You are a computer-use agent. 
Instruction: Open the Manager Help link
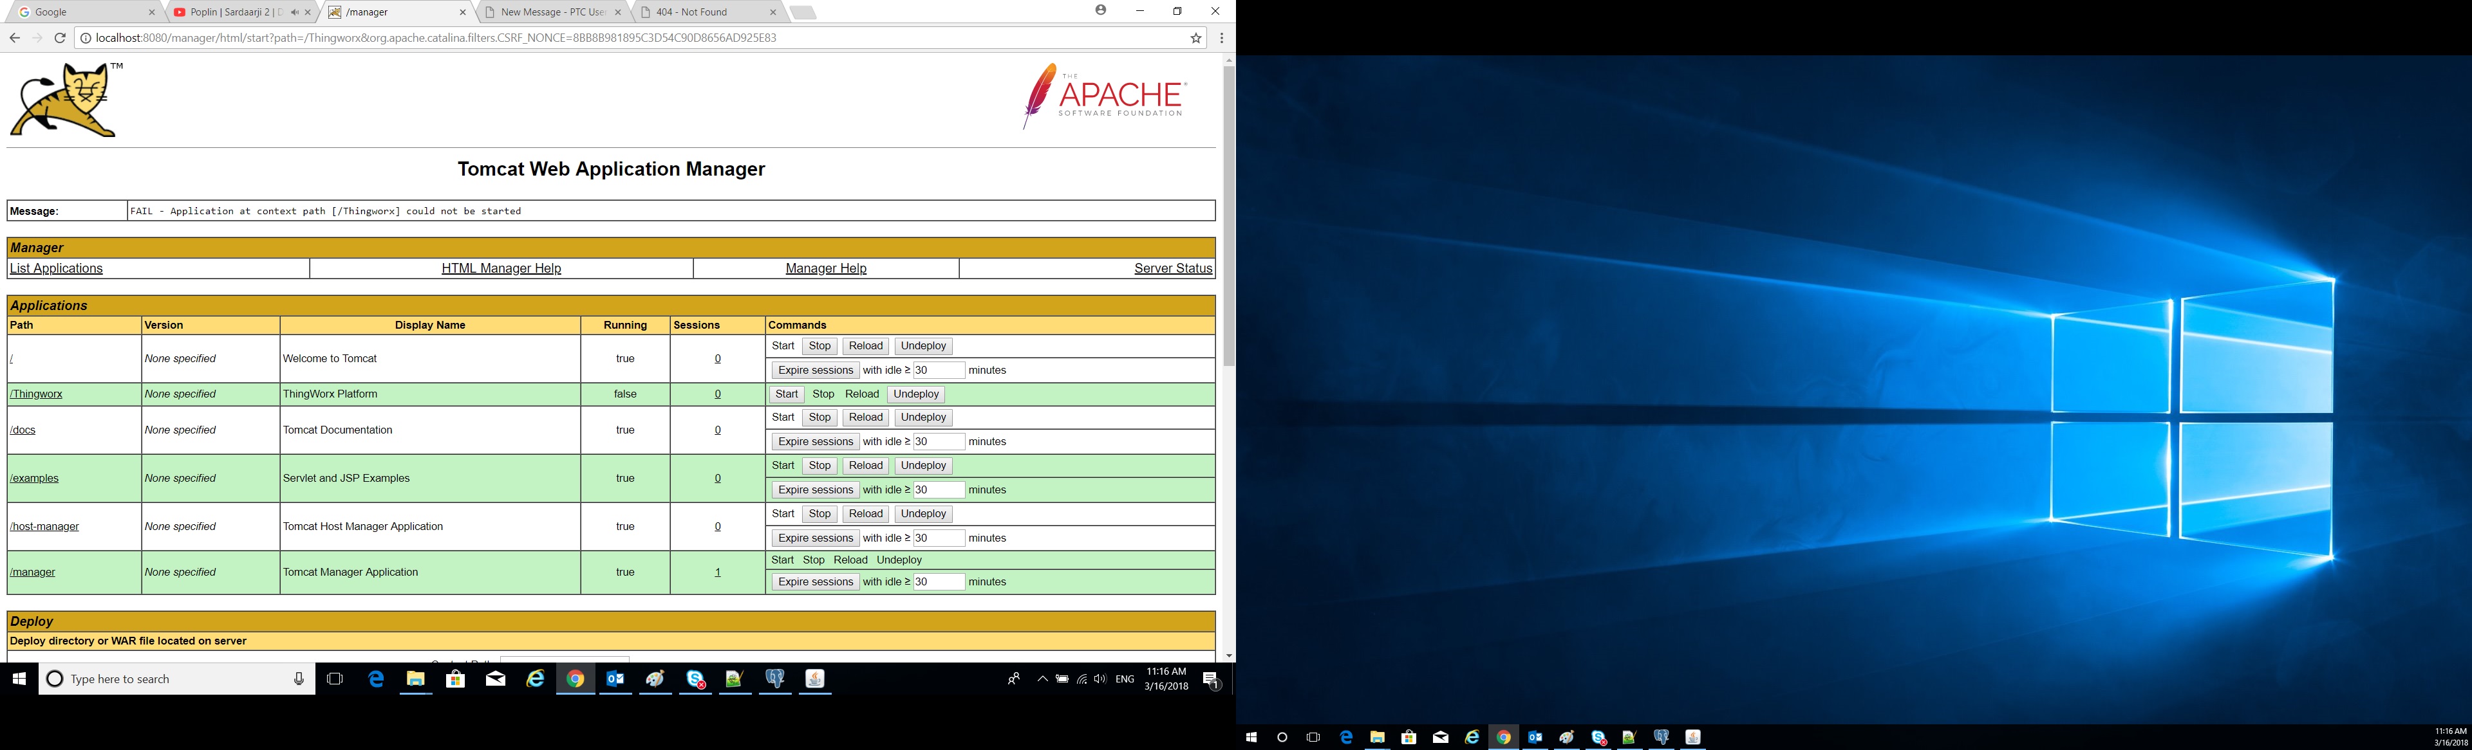click(x=825, y=268)
